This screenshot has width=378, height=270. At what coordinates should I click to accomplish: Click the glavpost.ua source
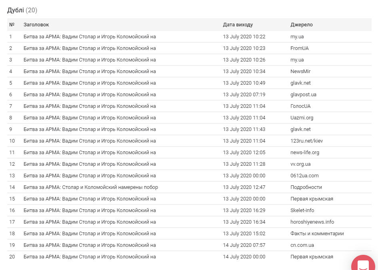pos(303,95)
